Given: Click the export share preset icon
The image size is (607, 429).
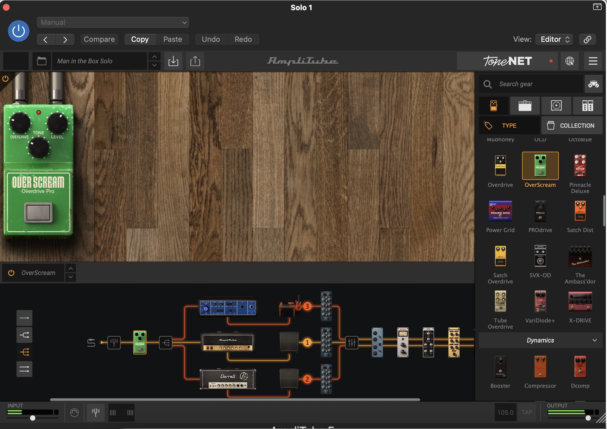Looking at the screenshot, I should tap(195, 61).
